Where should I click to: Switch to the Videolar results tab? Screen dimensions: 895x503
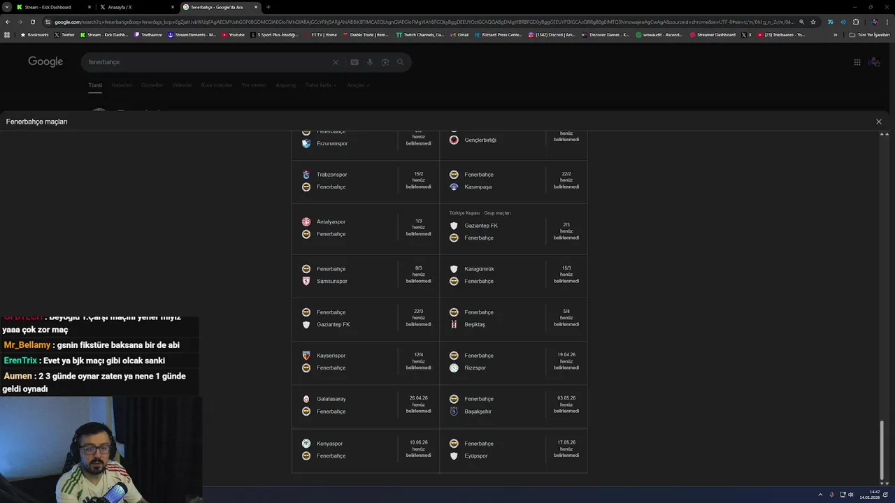[x=182, y=85]
